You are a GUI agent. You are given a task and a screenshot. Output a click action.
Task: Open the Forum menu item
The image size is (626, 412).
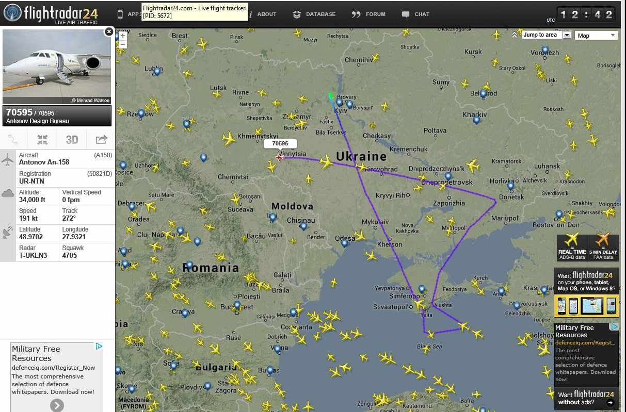click(x=368, y=14)
